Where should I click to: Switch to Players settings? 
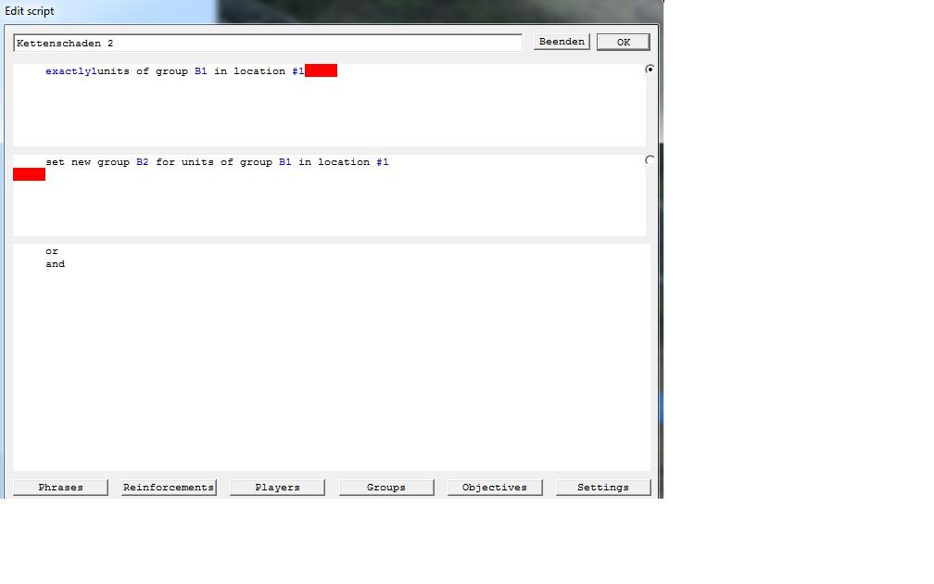coord(278,488)
